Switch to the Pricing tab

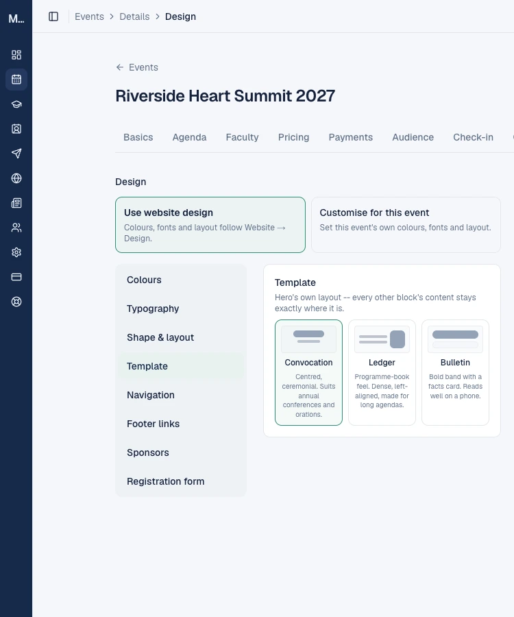click(294, 137)
